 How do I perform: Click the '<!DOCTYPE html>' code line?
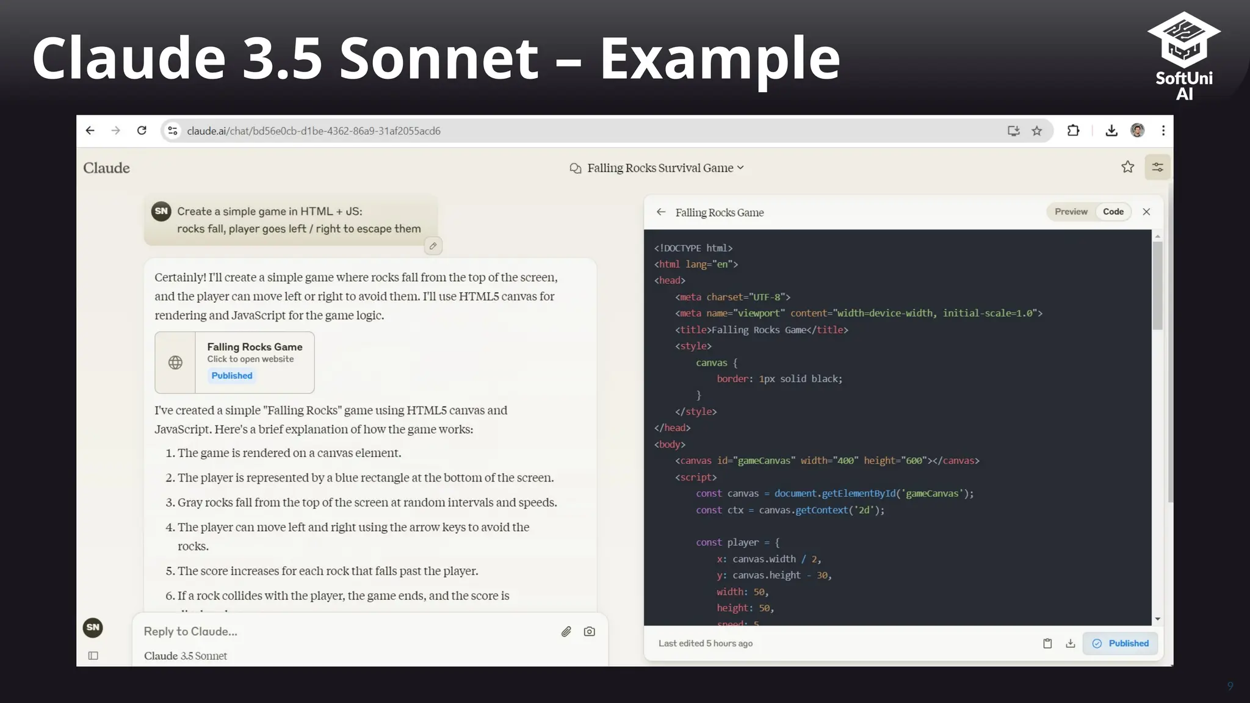pos(693,248)
